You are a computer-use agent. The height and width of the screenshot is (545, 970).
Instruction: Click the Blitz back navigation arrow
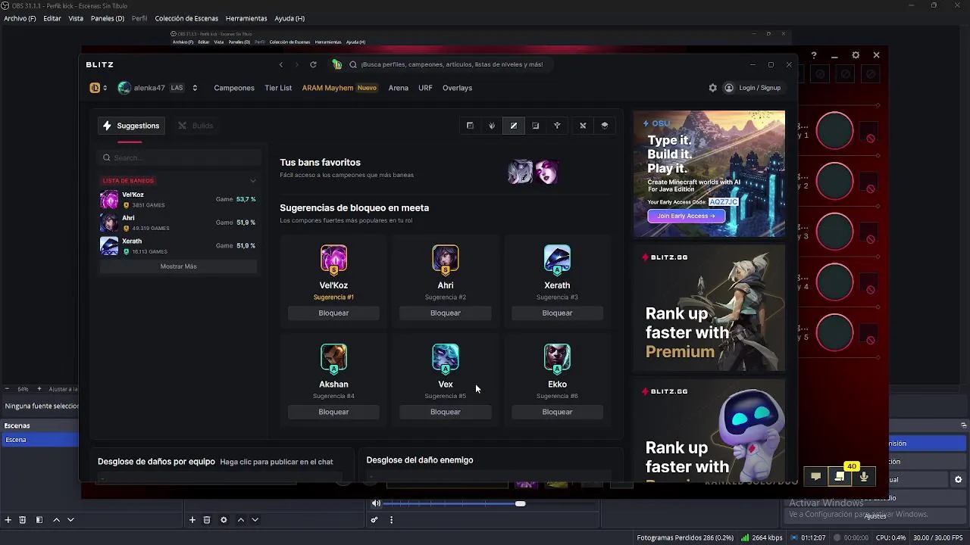pos(280,64)
